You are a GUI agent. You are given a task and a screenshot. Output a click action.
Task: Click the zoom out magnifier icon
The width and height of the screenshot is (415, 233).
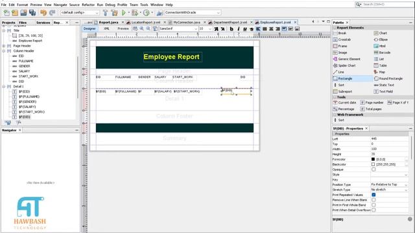coord(148,28)
